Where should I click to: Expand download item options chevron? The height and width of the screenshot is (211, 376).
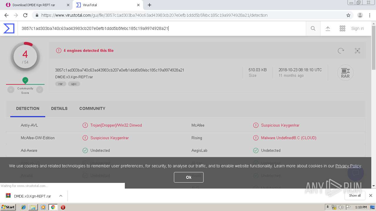coord(61,196)
